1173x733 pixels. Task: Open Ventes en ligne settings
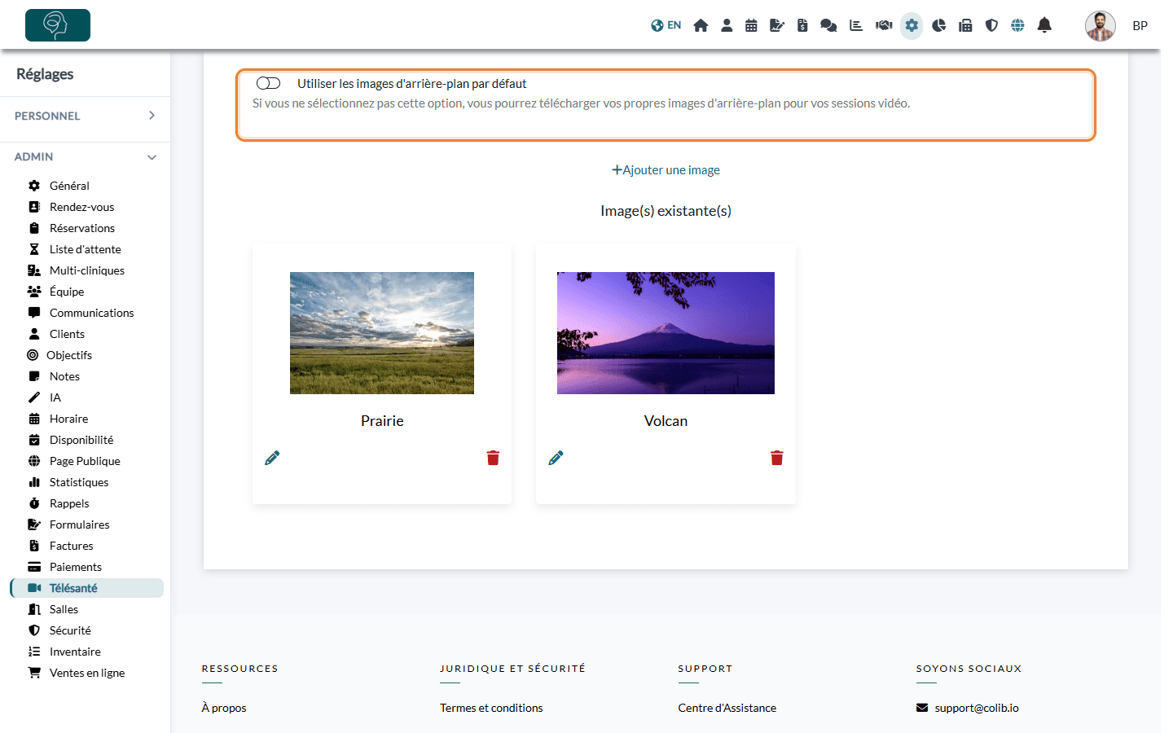(x=87, y=673)
